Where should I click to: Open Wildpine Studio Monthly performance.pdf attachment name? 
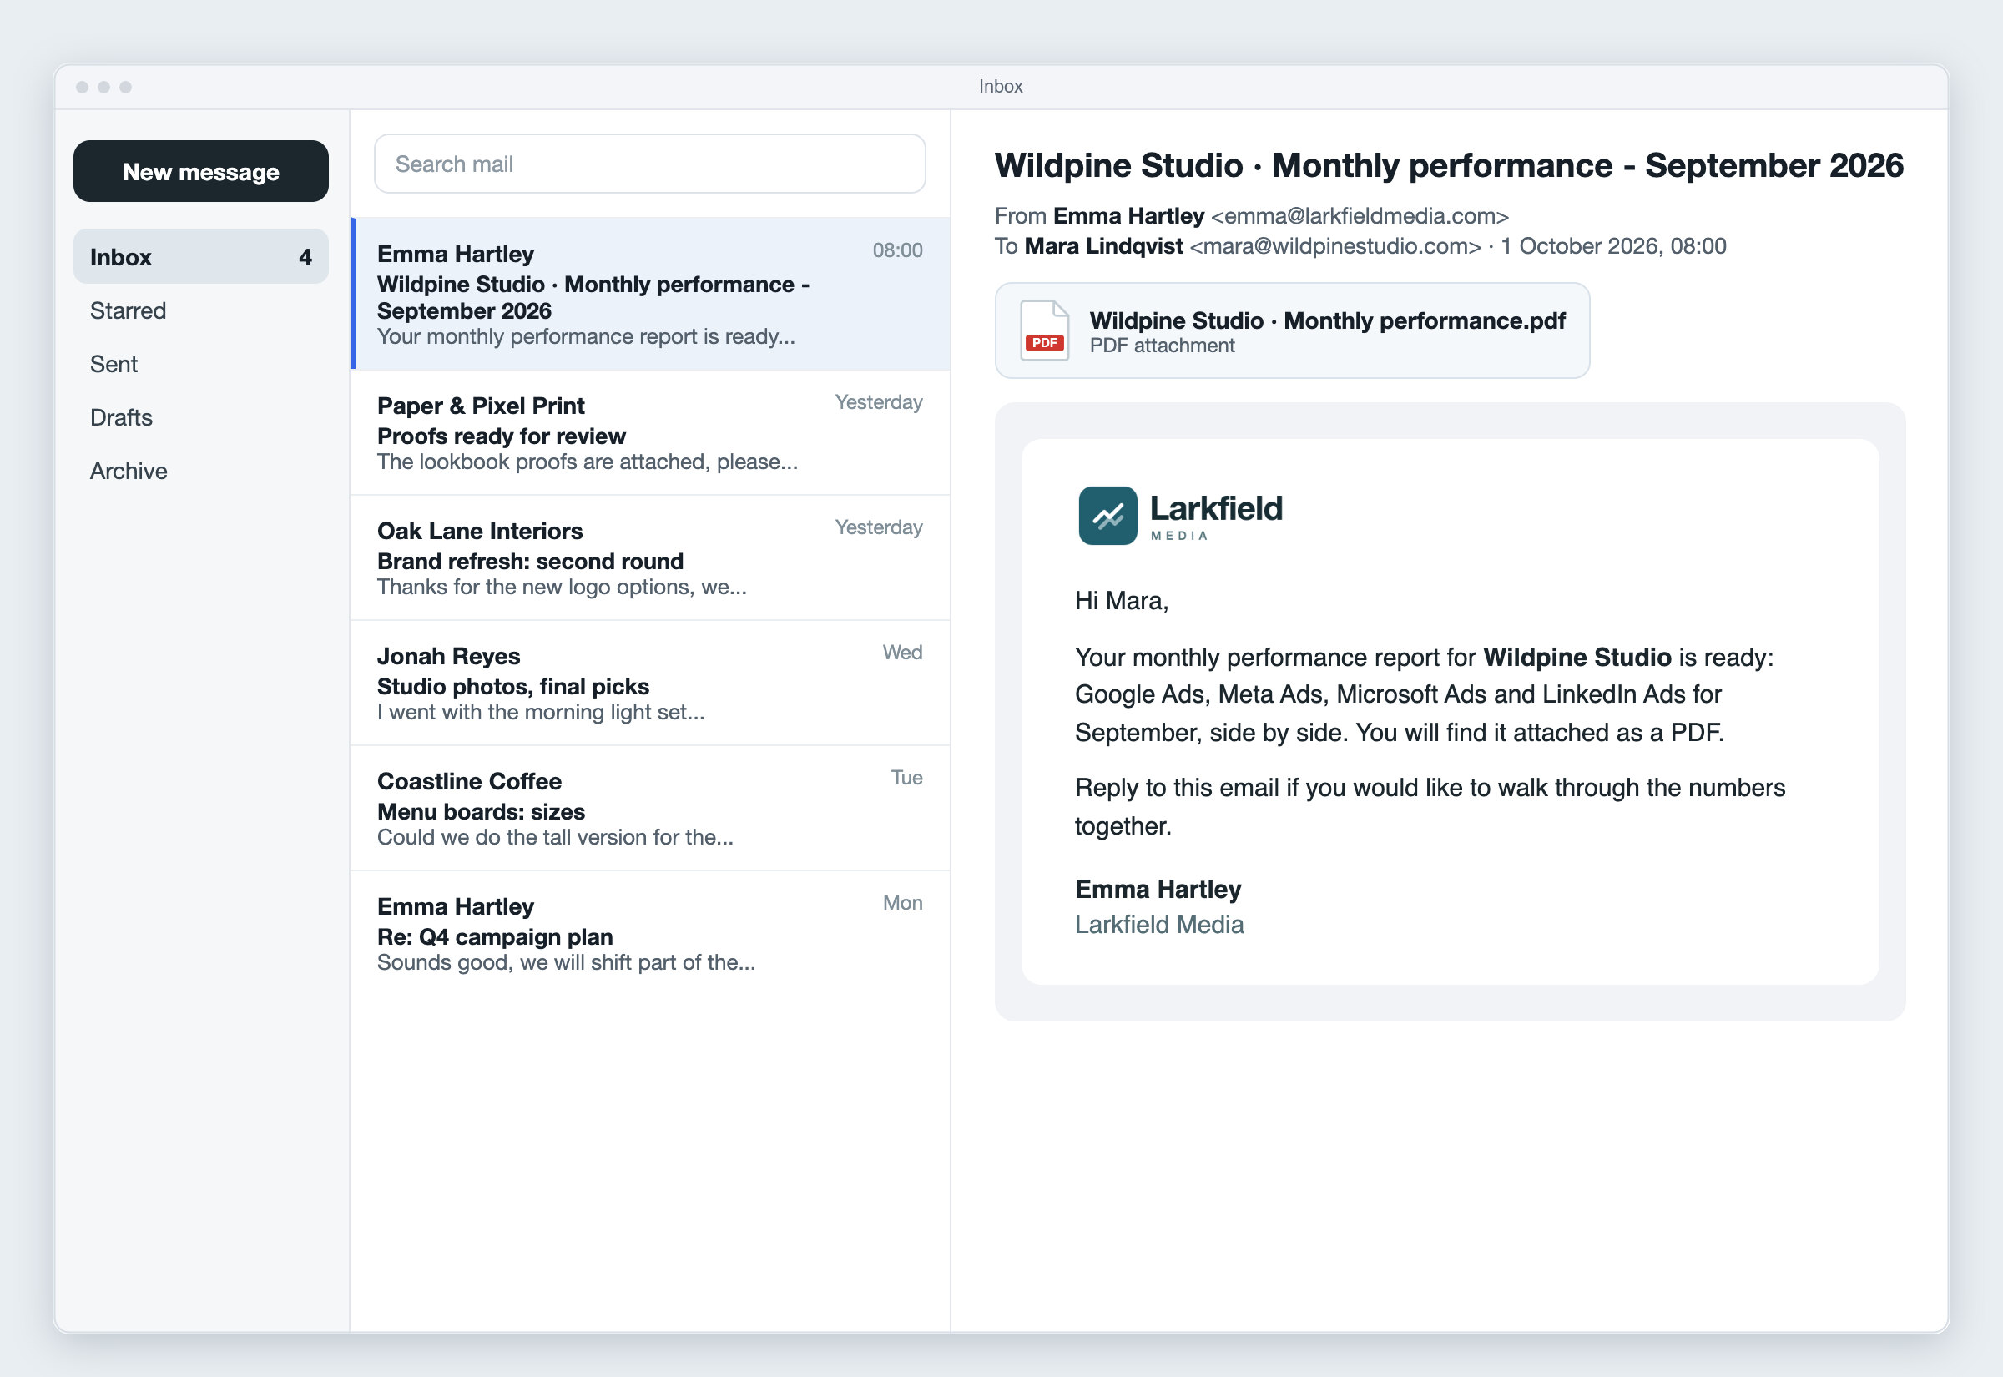pos(1327,321)
